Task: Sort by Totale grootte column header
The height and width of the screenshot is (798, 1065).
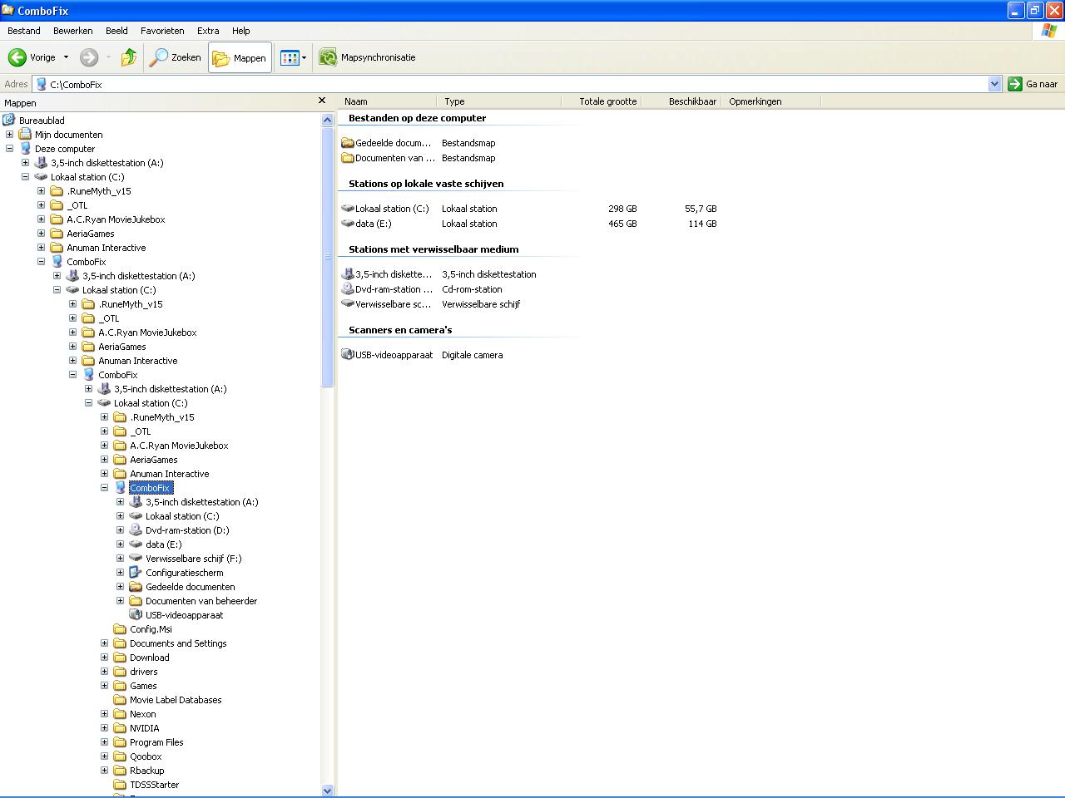Action: pos(600,101)
